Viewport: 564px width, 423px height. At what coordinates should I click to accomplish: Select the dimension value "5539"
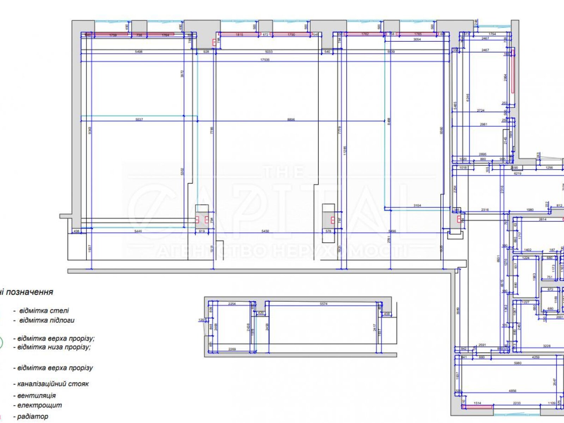click(391, 52)
